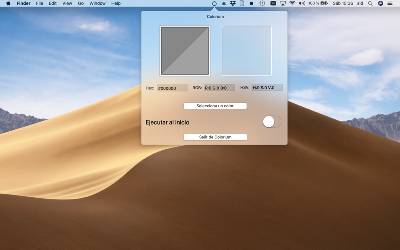Open the sid user account menu
The height and width of the screenshot is (250, 400).
tap(360, 3)
